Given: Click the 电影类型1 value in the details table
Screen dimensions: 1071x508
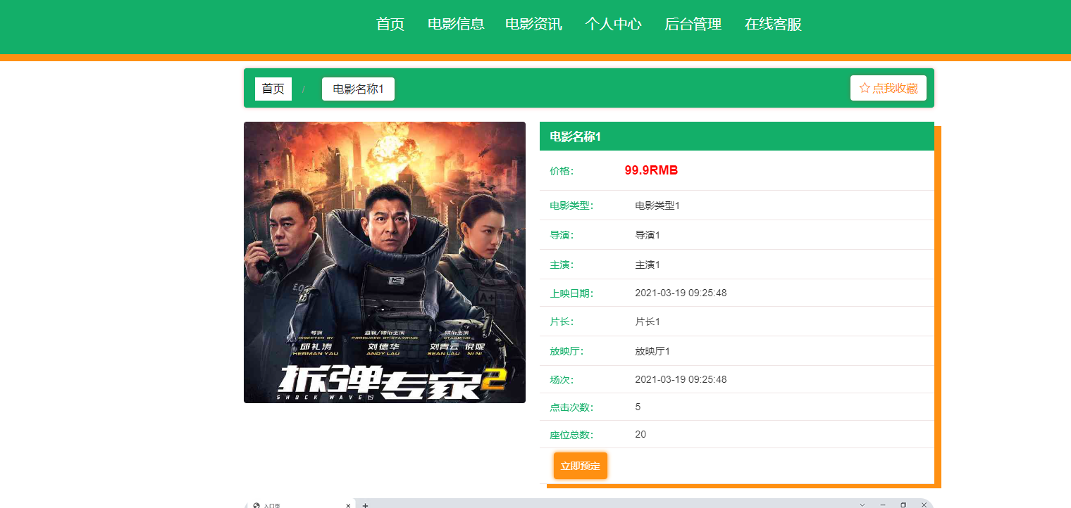Looking at the screenshot, I should [x=657, y=205].
